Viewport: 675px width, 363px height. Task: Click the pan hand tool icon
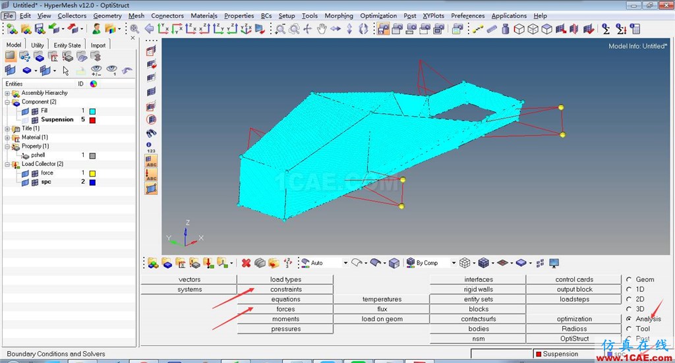pyautogui.click(x=322, y=29)
